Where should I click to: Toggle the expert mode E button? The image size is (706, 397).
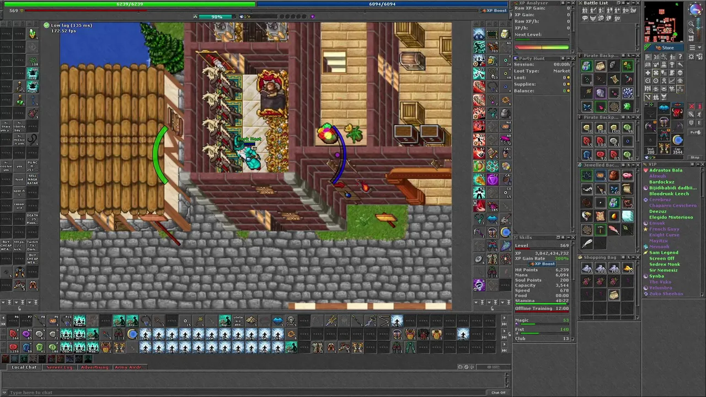click(x=699, y=122)
